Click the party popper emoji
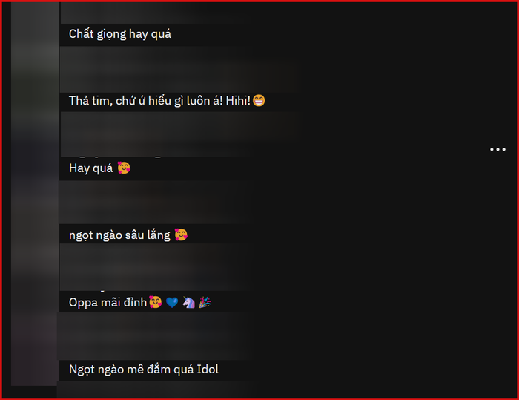This screenshot has width=519, height=400. tap(205, 302)
